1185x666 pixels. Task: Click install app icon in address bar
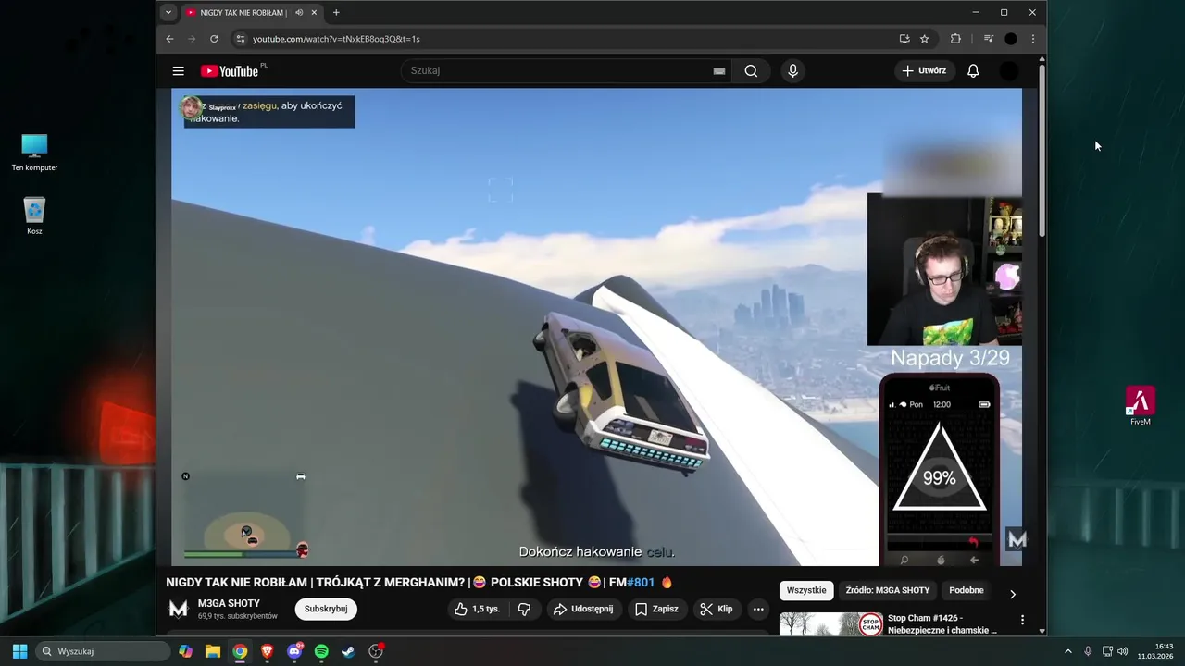(x=904, y=39)
